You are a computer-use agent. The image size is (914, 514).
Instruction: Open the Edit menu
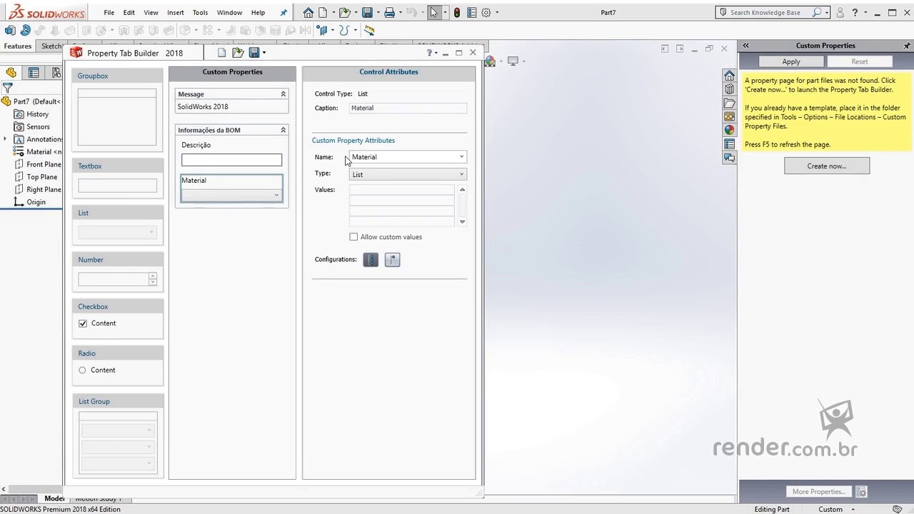click(129, 12)
